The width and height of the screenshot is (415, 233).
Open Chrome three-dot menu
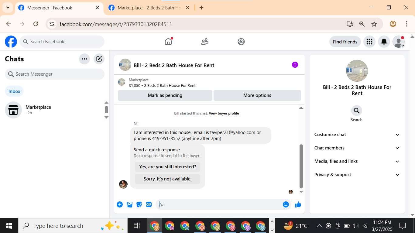point(406,24)
